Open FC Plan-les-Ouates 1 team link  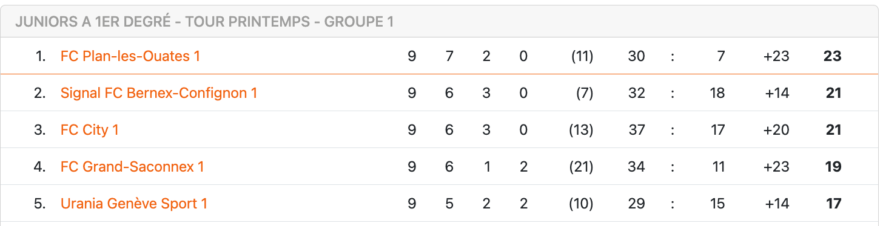click(x=130, y=56)
